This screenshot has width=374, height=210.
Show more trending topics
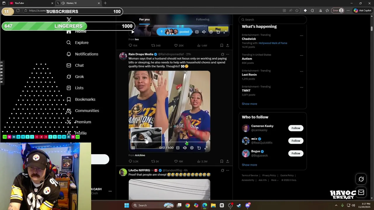[249, 104]
